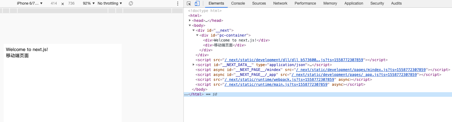Activate the inspect element picker icon
This screenshot has height=122, width=452.
point(189,3)
